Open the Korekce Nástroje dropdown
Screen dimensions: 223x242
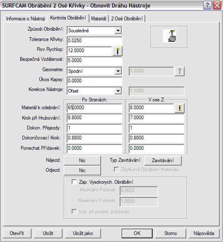[118, 91]
